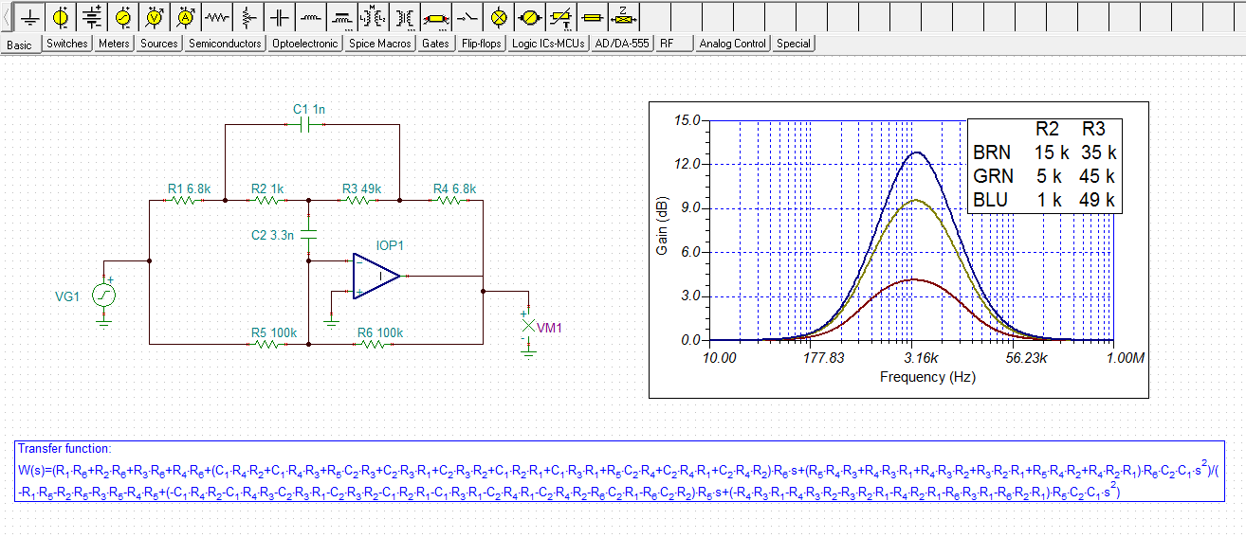Click the GRN row in graph legend

(1044, 176)
